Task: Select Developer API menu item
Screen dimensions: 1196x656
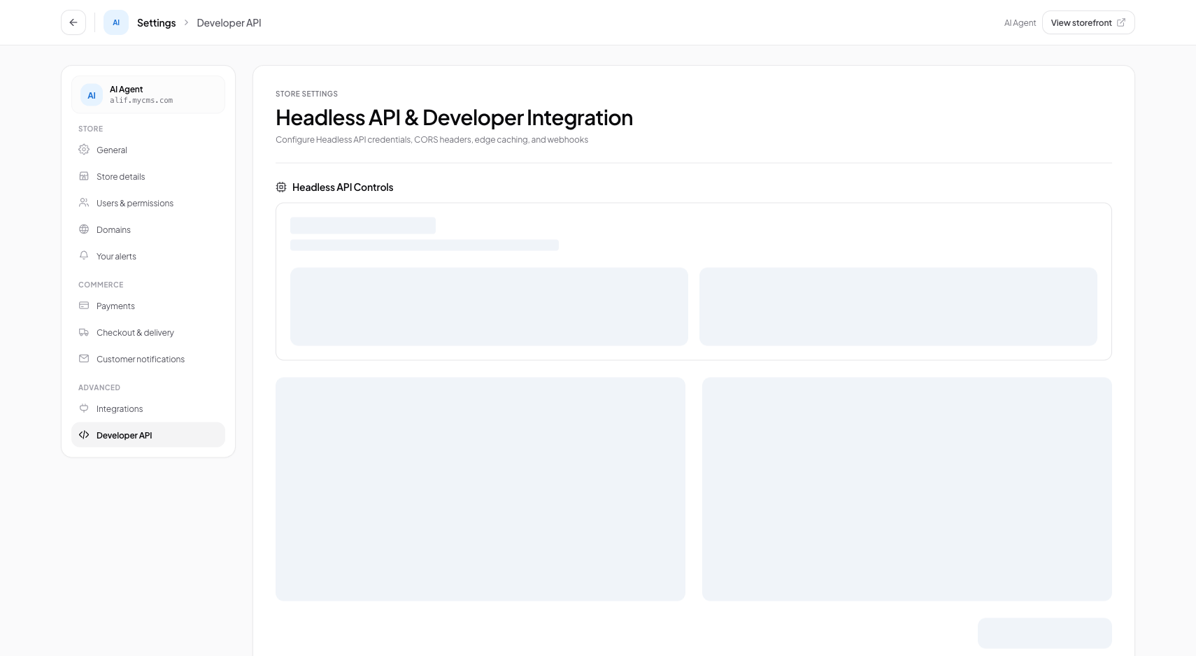Action: click(148, 435)
